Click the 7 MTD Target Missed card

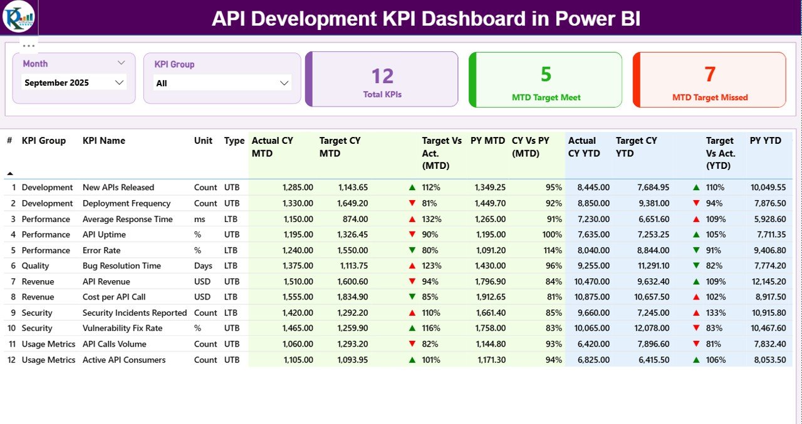[x=709, y=79]
